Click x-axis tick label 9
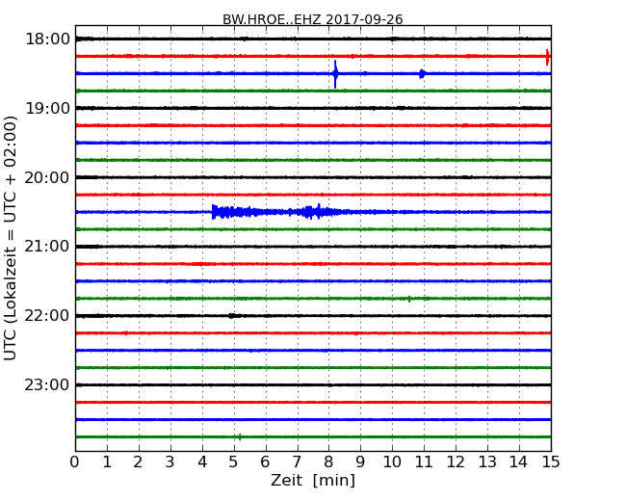 click(x=360, y=462)
